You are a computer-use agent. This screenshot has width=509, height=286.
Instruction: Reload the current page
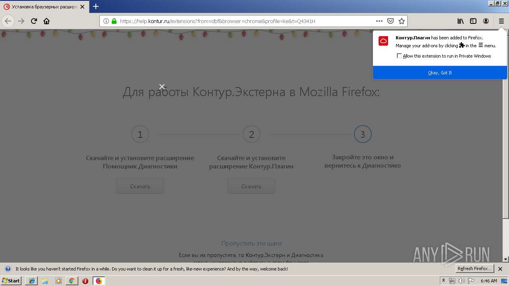click(34, 21)
